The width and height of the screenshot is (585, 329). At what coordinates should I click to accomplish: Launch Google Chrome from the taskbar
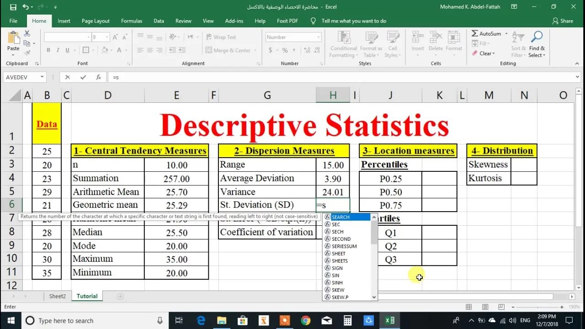pos(306,320)
